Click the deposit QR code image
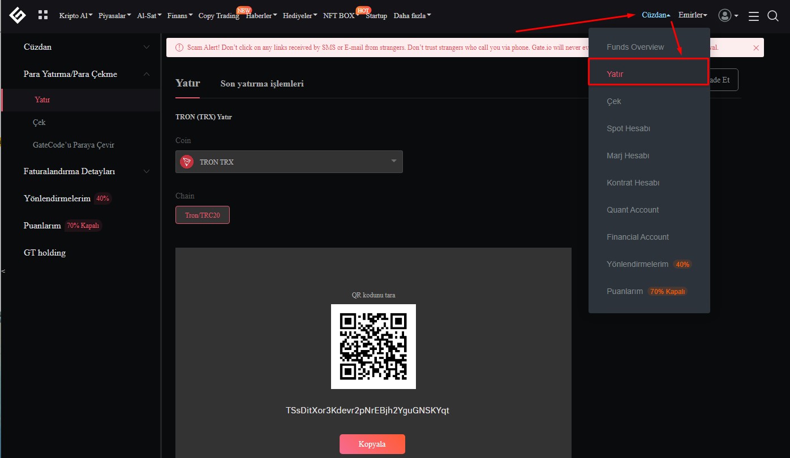This screenshot has height=458, width=790. (x=373, y=347)
